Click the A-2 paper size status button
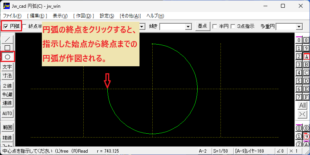 (204, 151)
